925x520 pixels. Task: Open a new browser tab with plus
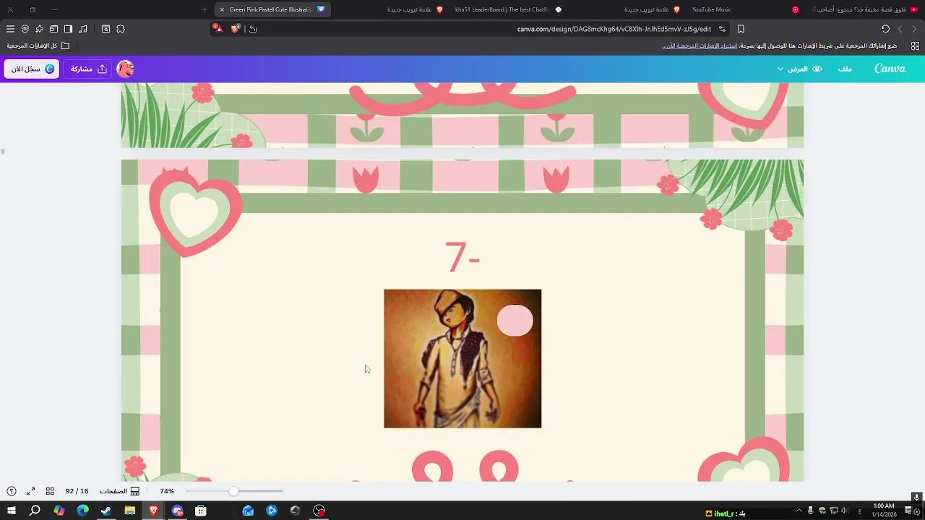204,9
